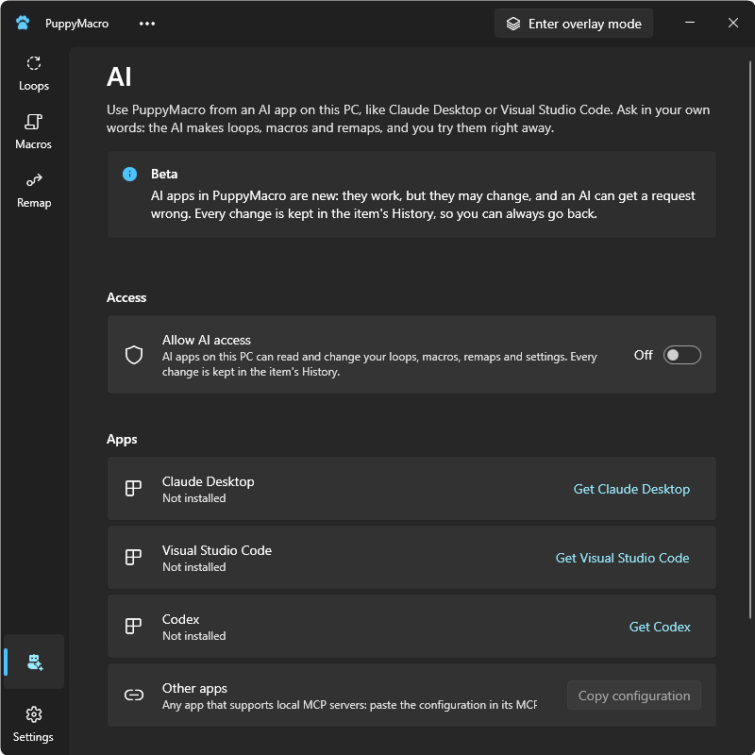The image size is (755, 755).
Task: Follow the Get Codex link
Action: [x=660, y=627]
